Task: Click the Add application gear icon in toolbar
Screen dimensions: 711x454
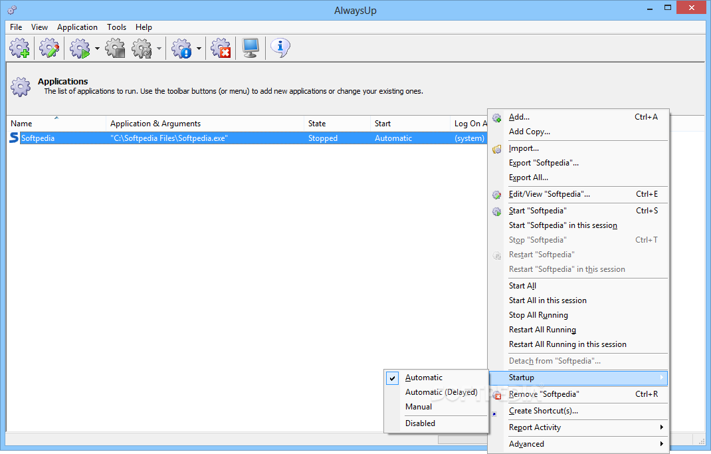Action: click(20, 48)
